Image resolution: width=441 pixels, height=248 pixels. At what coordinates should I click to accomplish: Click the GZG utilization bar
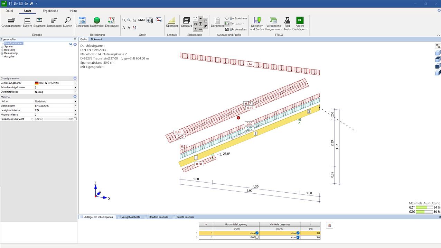click(x=424, y=212)
